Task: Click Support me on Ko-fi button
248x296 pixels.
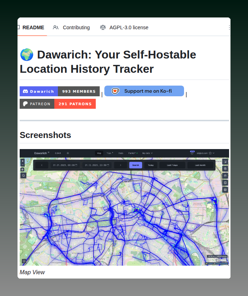Action: 144,91
